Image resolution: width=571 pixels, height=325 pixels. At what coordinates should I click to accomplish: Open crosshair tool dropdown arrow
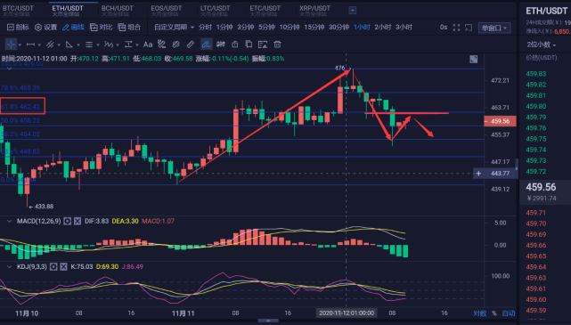pos(20,45)
